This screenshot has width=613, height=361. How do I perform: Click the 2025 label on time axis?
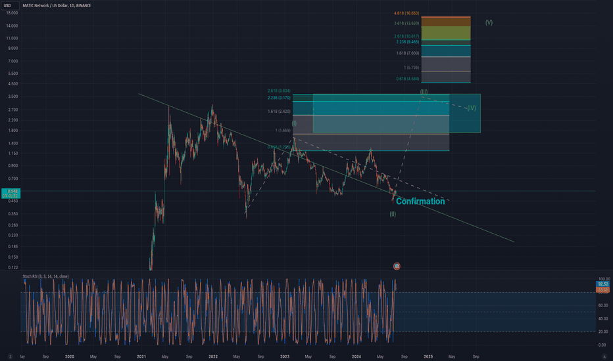pyautogui.click(x=428, y=356)
